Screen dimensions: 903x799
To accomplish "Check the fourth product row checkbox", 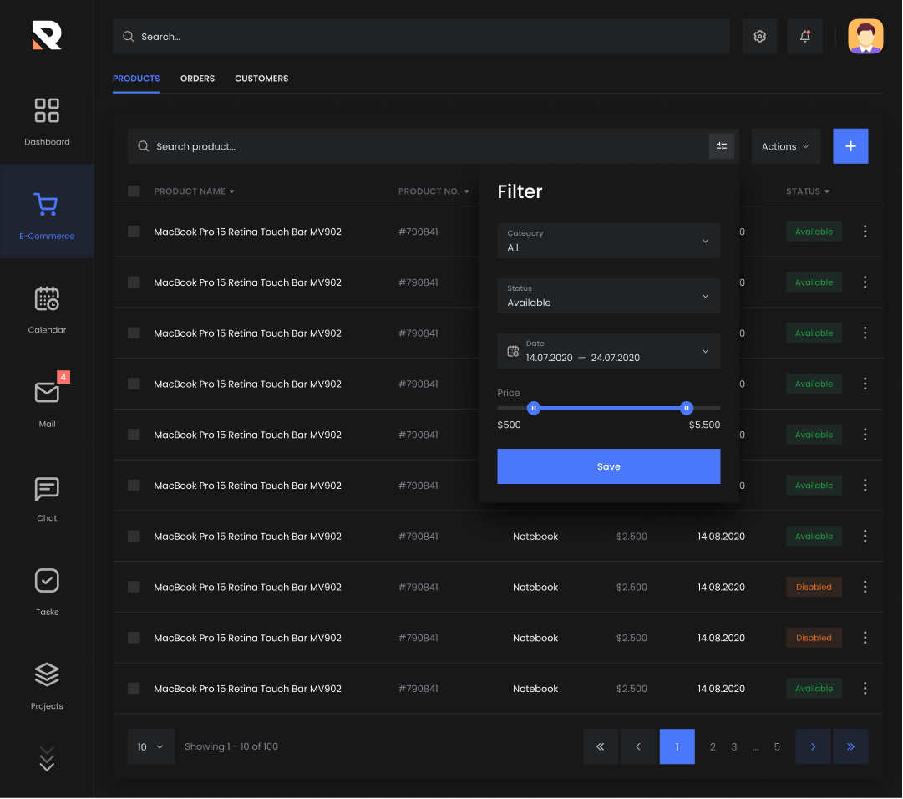I will coord(134,384).
